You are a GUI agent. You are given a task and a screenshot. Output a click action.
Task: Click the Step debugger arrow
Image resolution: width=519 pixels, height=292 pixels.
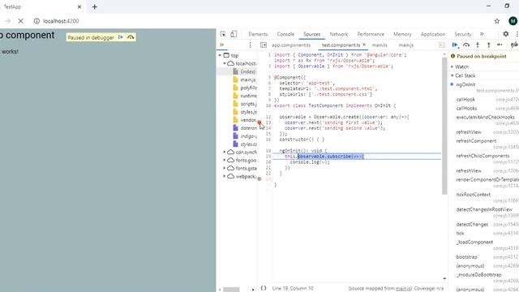click(500, 45)
